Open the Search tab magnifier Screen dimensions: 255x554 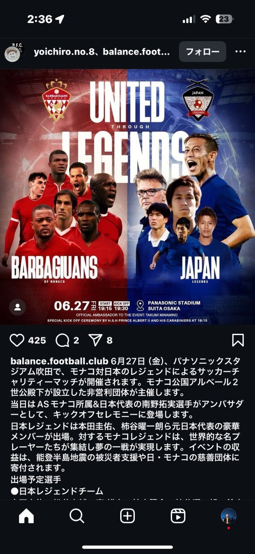click(77, 516)
